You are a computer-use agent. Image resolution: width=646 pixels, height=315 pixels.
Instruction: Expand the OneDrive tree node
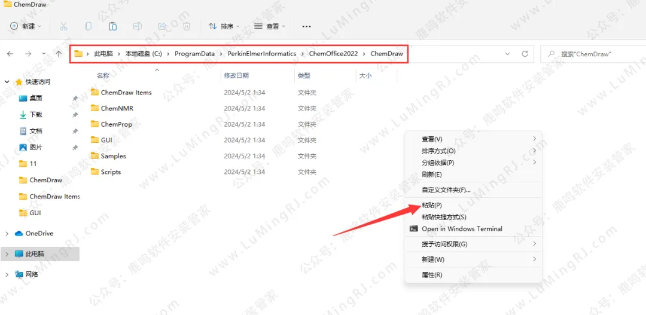click(x=7, y=234)
